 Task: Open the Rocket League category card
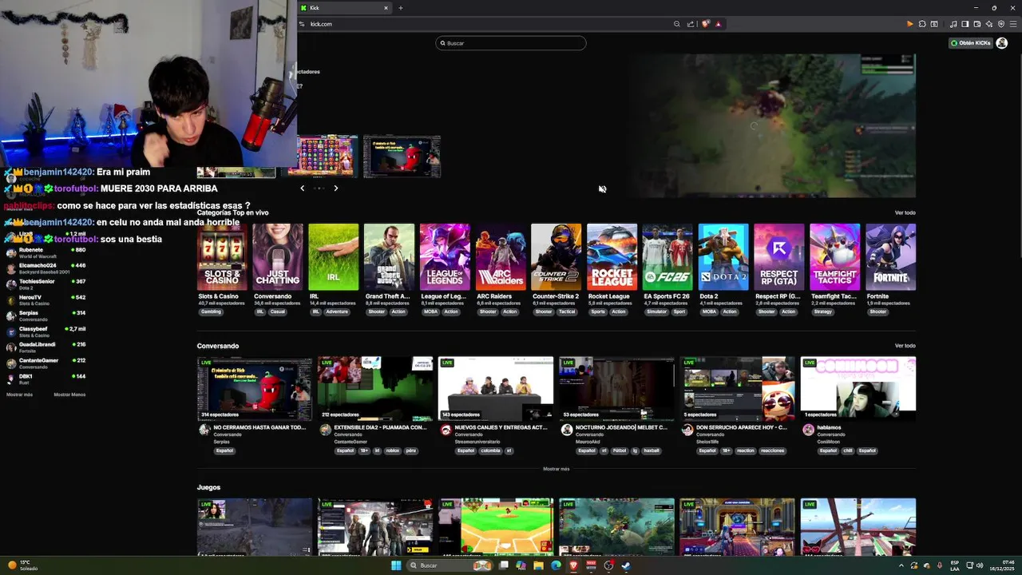612,257
